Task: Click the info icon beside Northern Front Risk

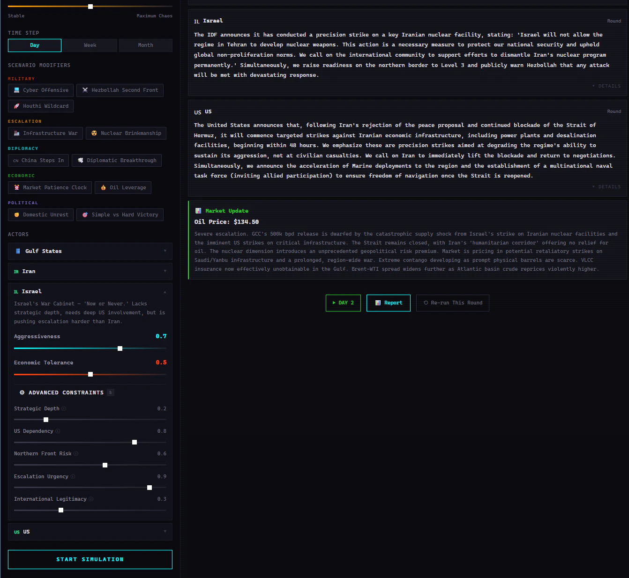Action: tap(76, 454)
